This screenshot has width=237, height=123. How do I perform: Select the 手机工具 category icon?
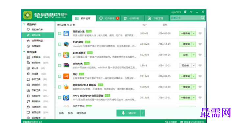click(28, 79)
